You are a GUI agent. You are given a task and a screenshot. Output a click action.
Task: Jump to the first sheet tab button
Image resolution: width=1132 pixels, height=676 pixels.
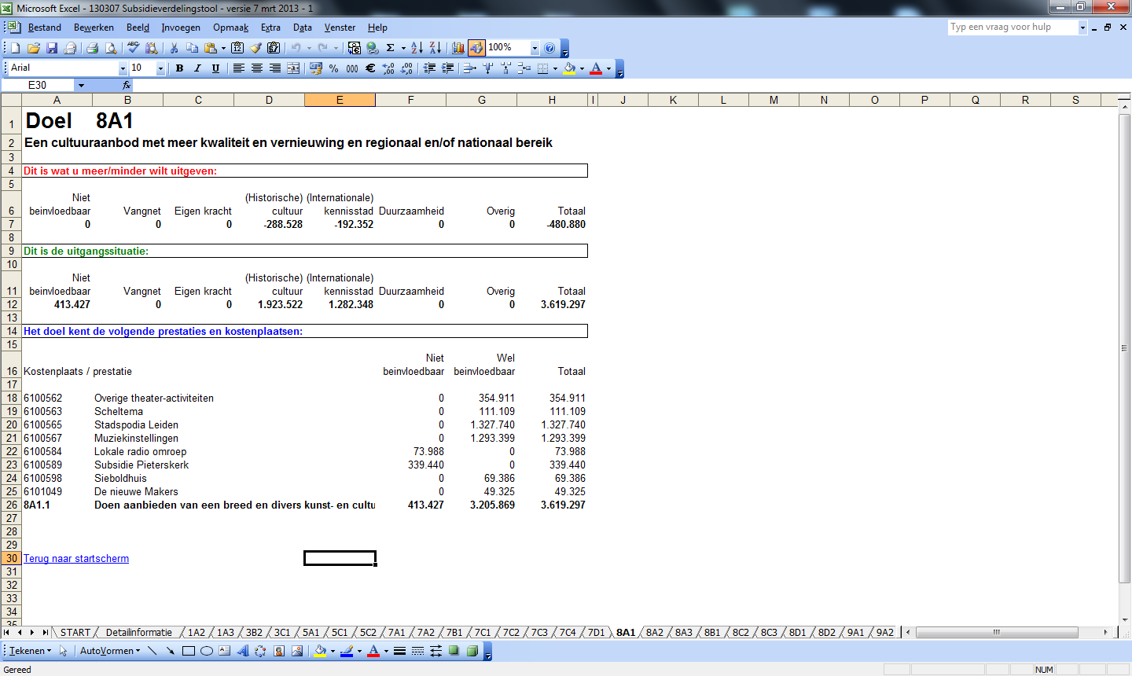(7, 632)
